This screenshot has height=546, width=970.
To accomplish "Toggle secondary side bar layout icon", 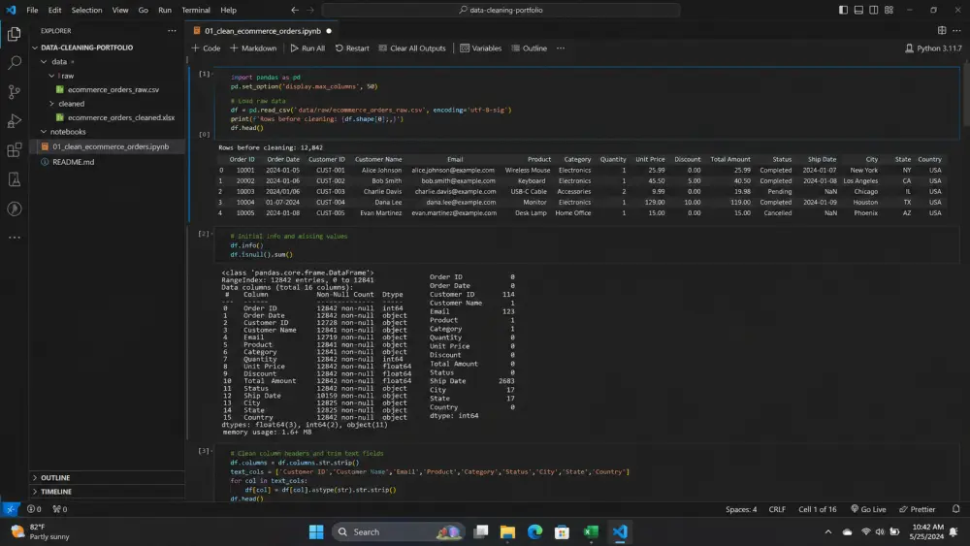I will (x=874, y=10).
